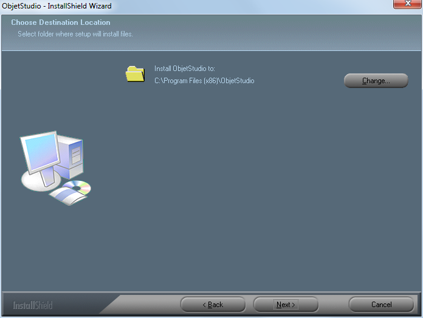Click the "Select folder where setup will install" text
This screenshot has width=423, height=318.
click(x=75, y=34)
